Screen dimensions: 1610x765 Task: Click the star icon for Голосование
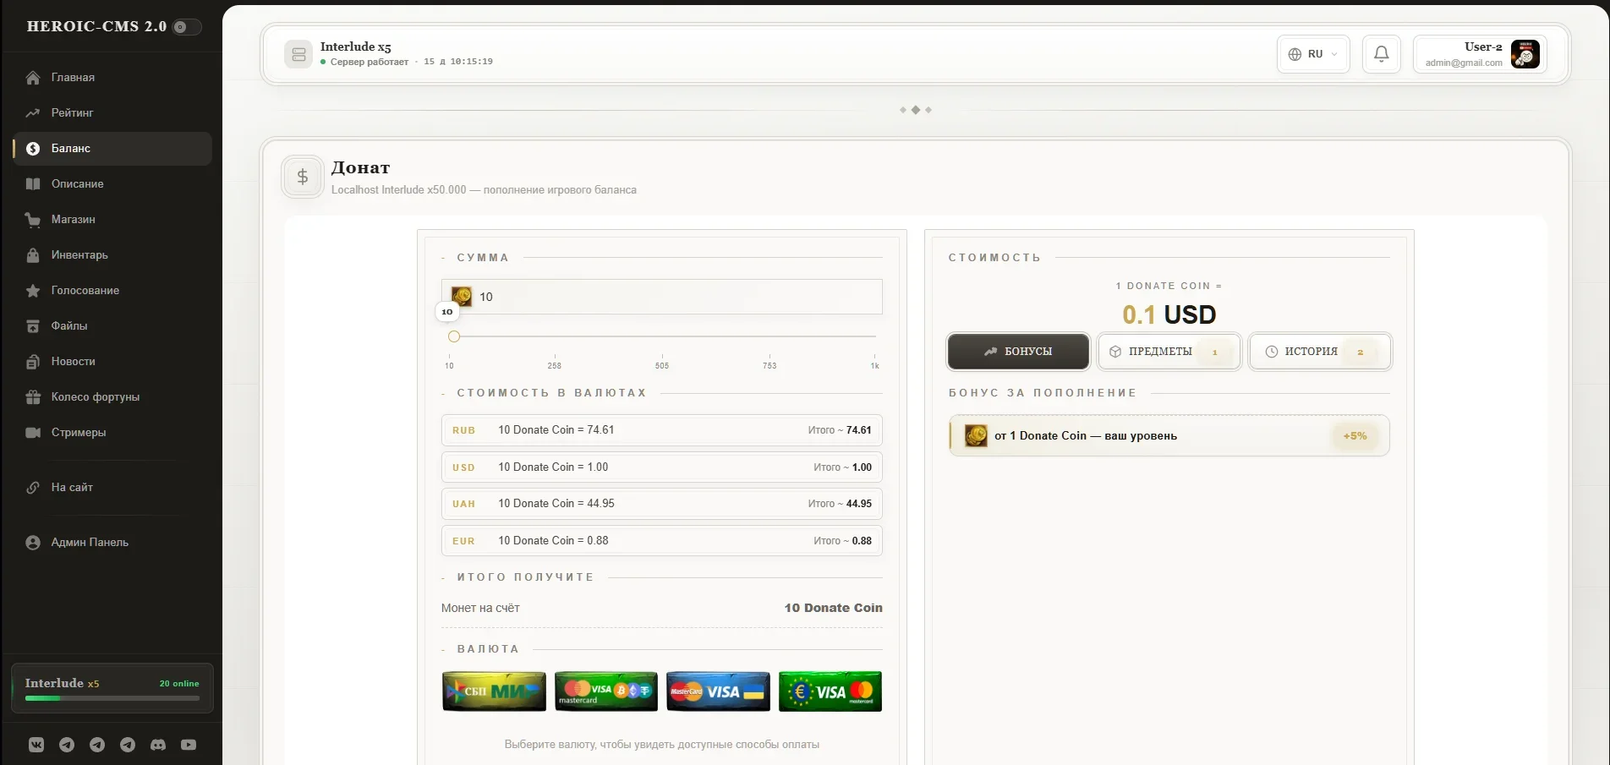point(33,291)
